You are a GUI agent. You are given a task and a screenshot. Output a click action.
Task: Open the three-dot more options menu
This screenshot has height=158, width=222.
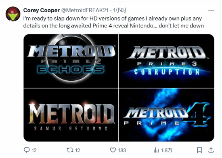coord(211,11)
